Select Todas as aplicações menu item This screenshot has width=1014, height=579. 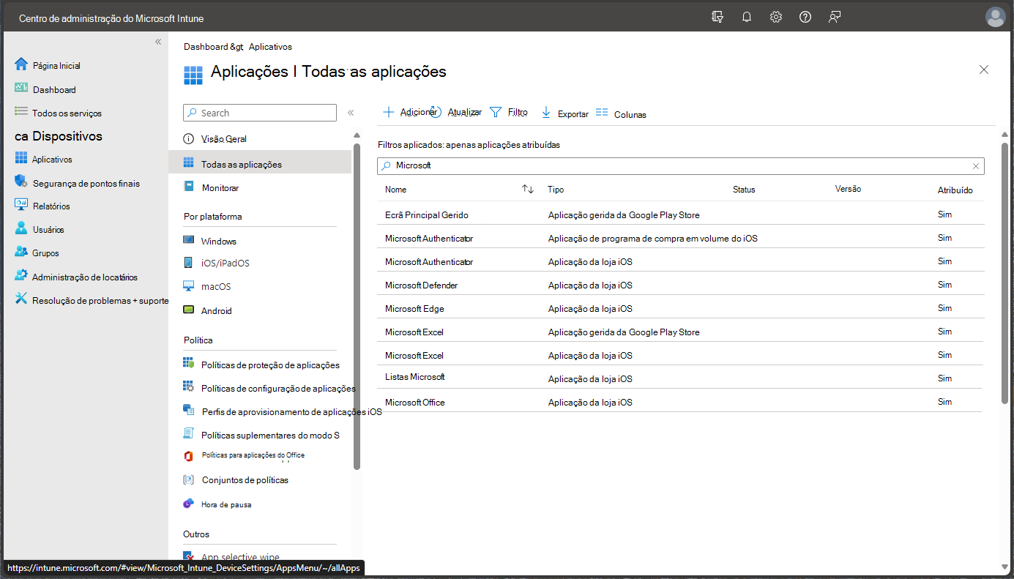(x=260, y=164)
